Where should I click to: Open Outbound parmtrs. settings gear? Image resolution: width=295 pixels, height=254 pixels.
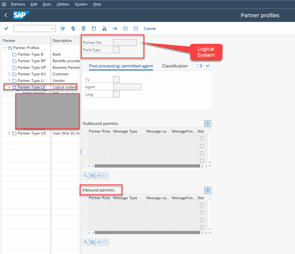click(207, 124)
